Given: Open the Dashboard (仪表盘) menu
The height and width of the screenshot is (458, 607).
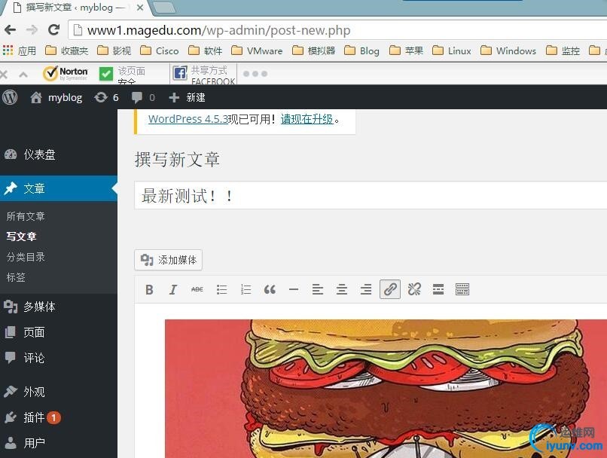Looking at the screenshot, I should coord(59,154).
